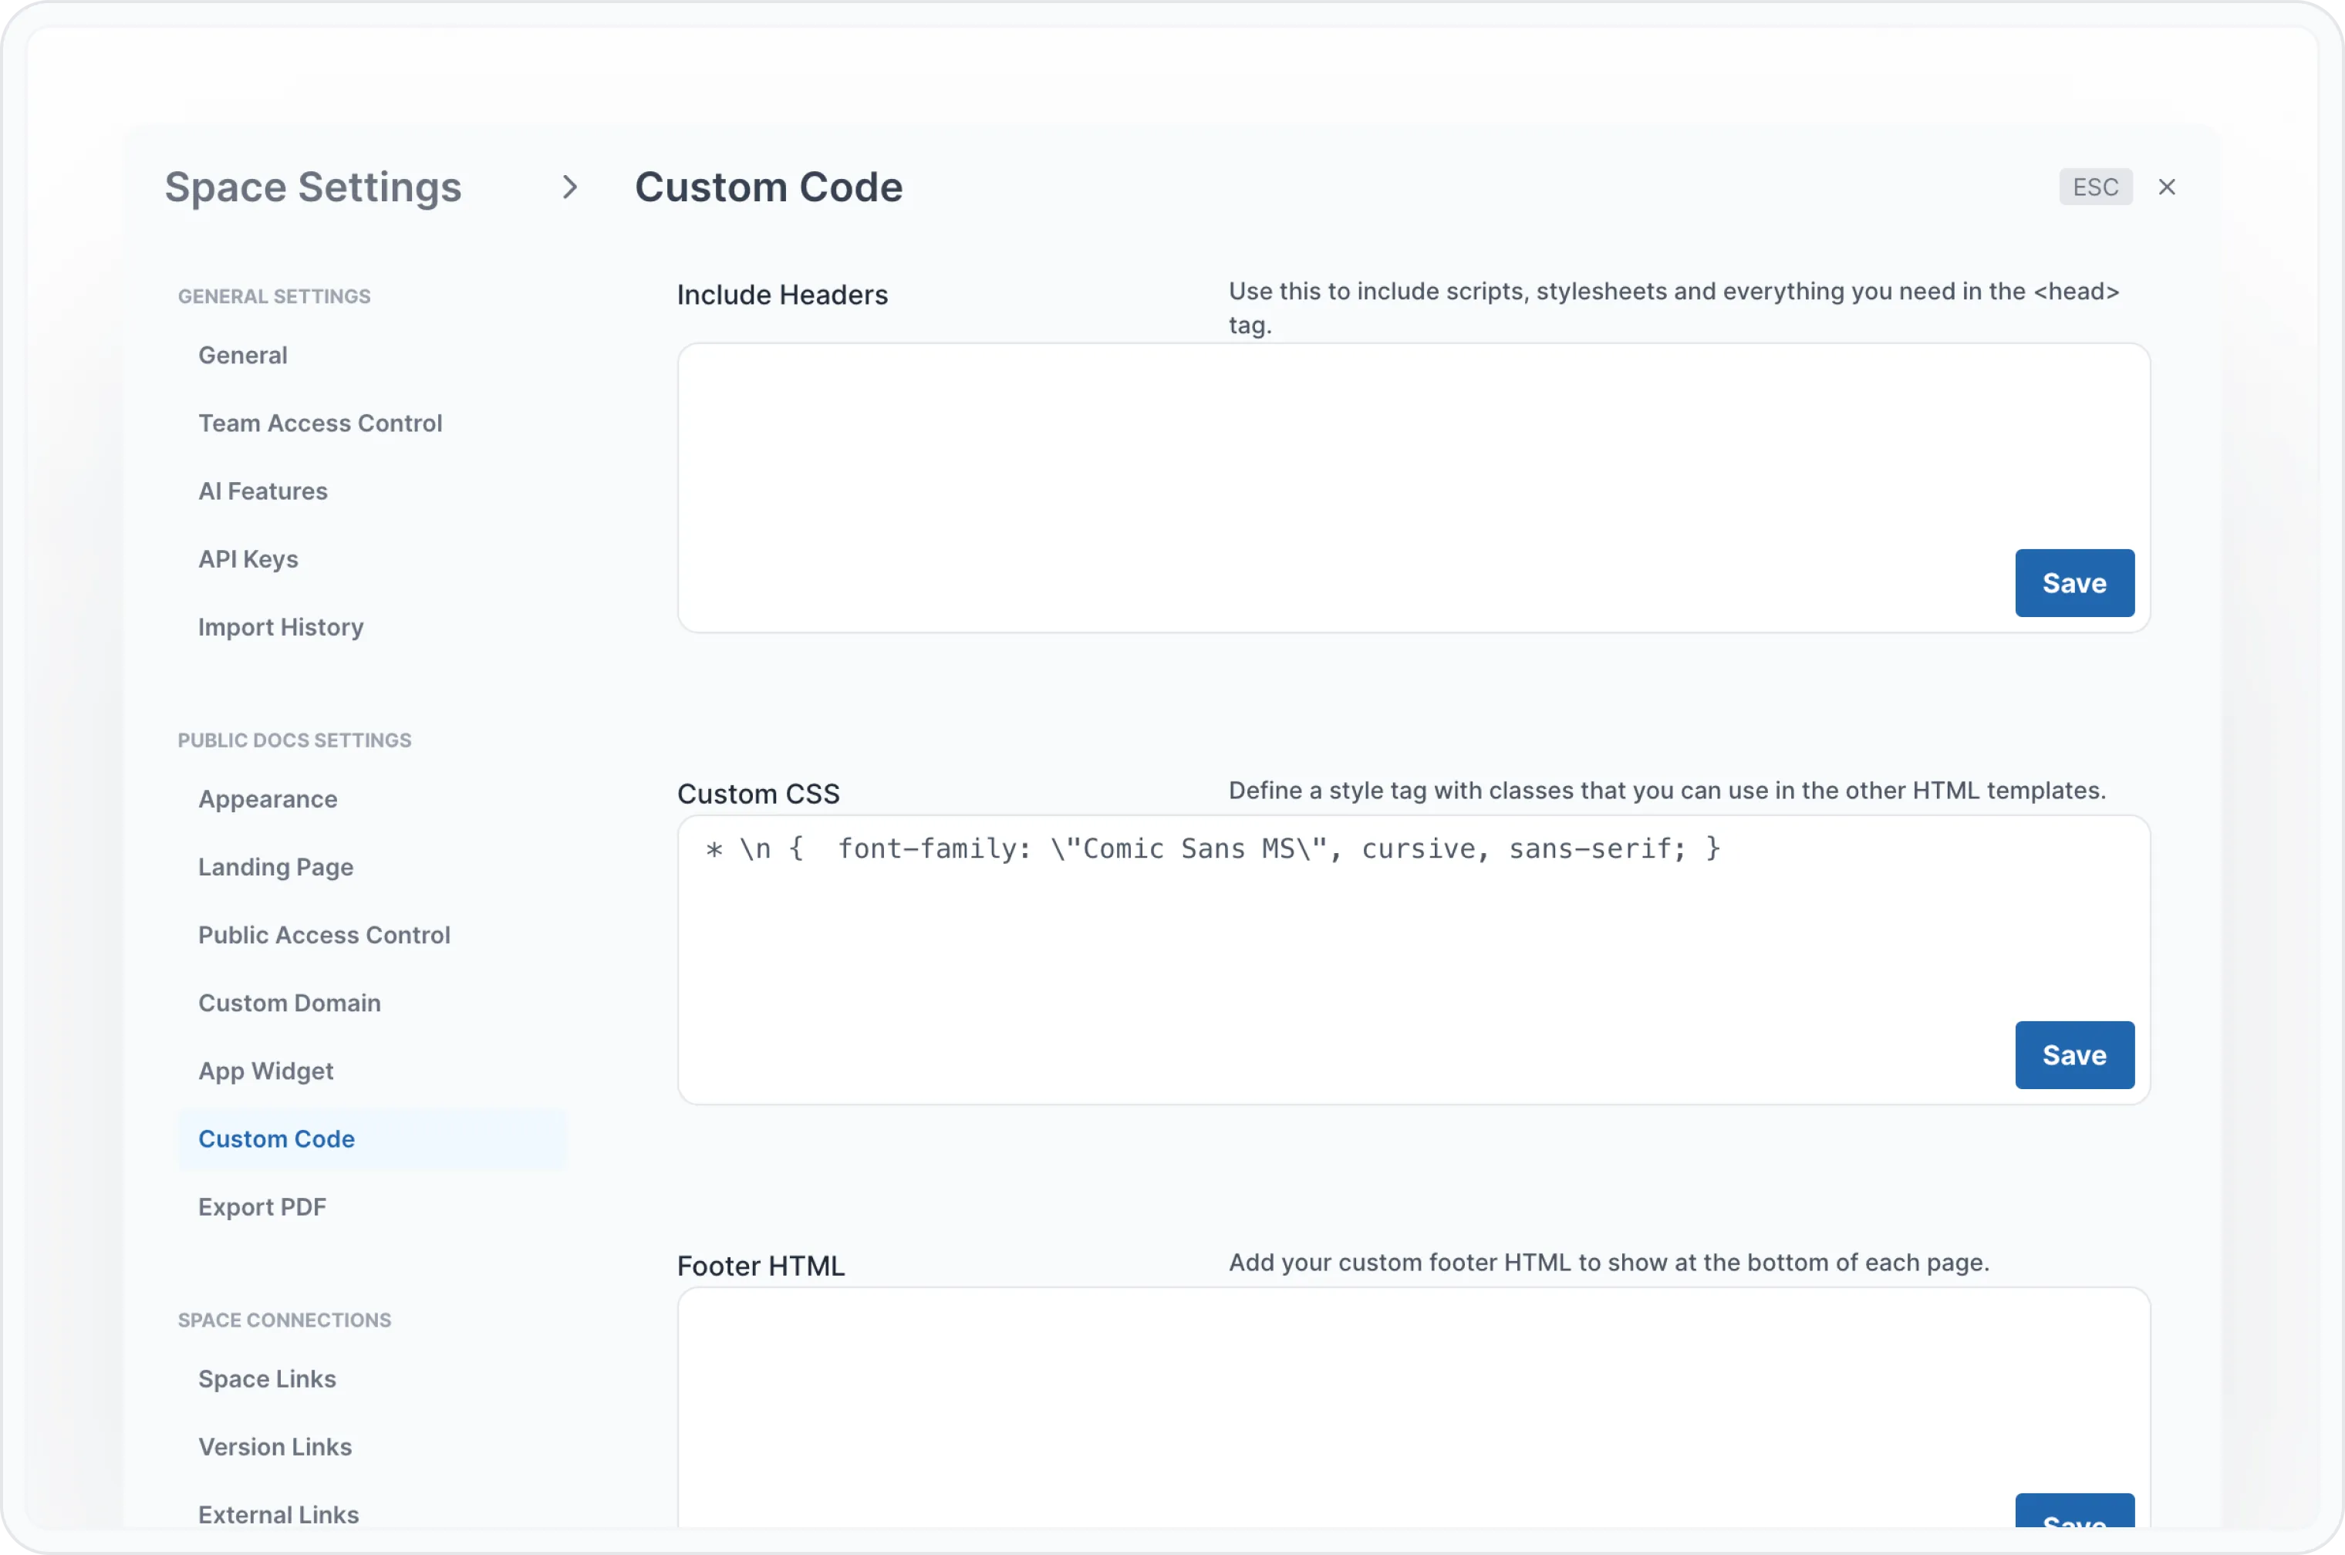
Task: Click the 'Use this to include scripts' description
Action: (x=1674, y=309)
